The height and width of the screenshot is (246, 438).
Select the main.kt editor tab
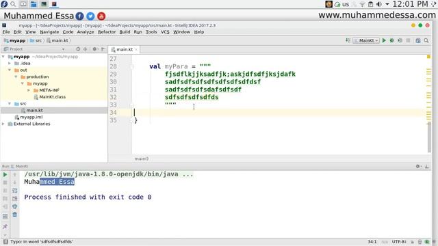(125, 49)
